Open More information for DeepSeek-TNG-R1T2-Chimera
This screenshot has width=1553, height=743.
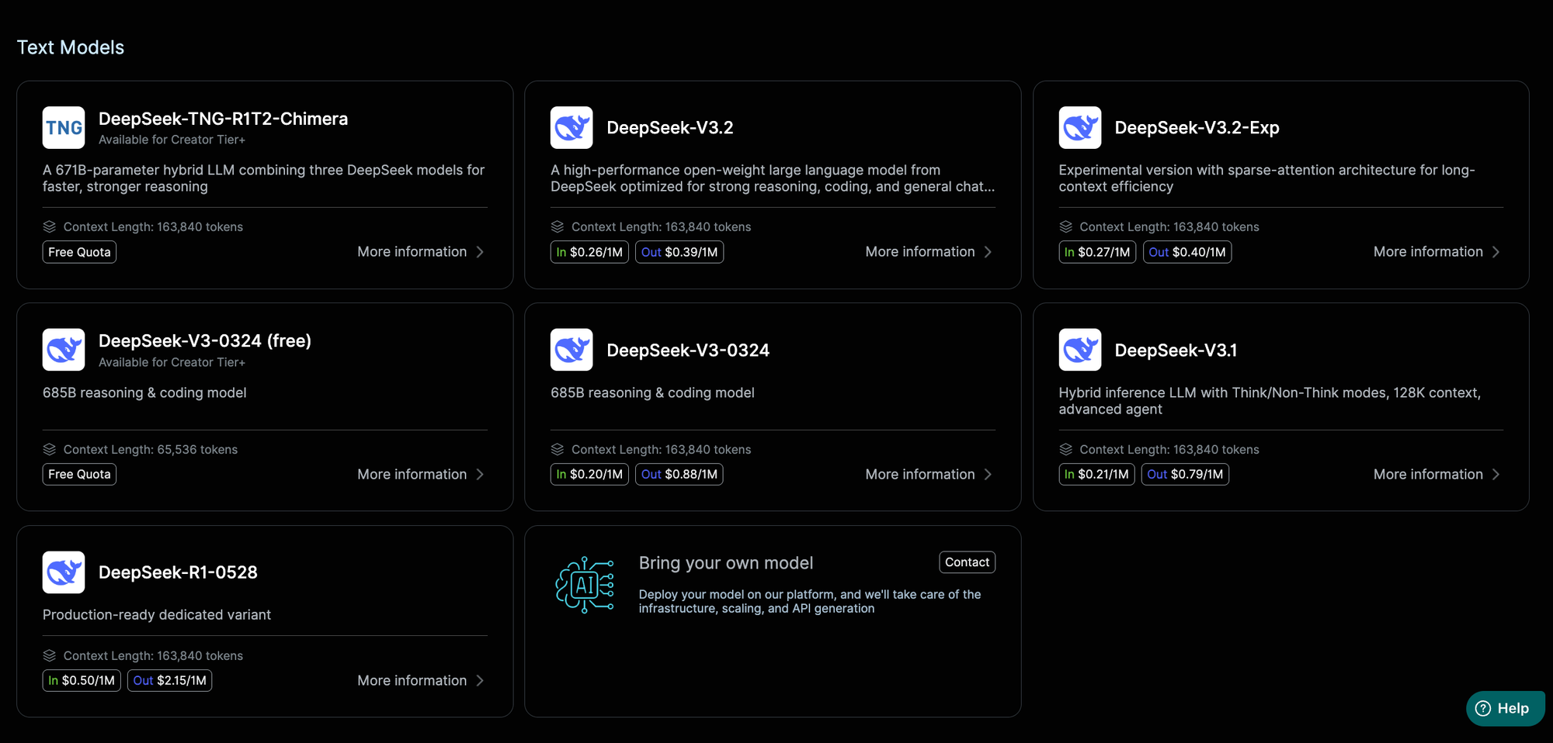click(412, 252)
